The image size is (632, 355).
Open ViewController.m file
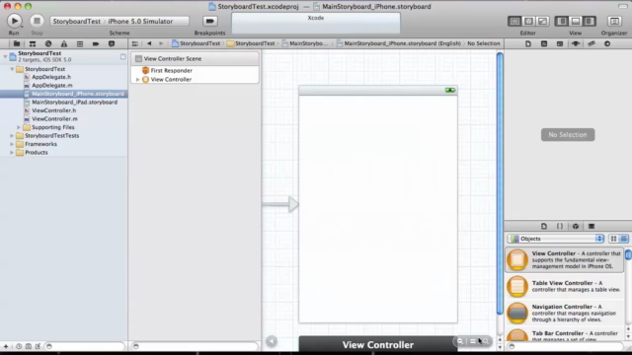(54, 118)
